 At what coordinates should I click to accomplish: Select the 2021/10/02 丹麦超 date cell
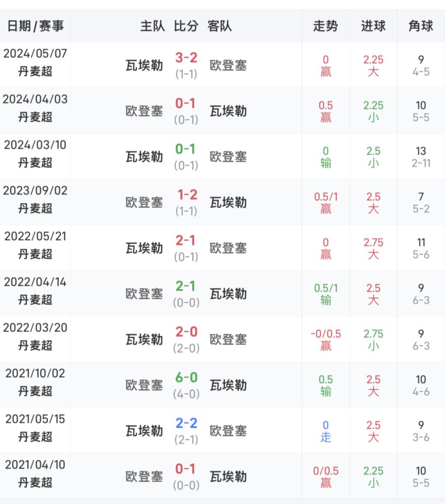click(35, 382)
